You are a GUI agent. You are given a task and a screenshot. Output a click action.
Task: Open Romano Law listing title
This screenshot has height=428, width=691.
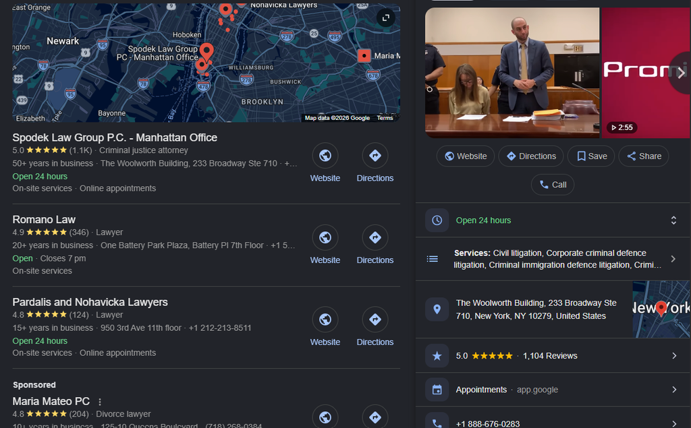pyautogui.click(x=44, y=219)
